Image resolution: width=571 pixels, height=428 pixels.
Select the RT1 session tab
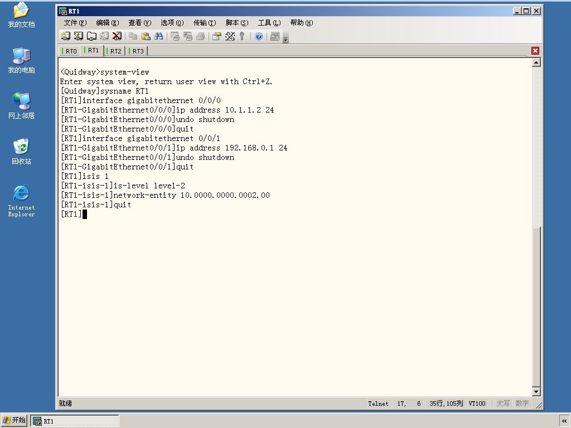[x=91, y=50]
